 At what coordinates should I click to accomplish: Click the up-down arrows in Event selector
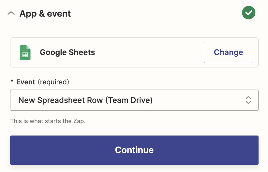248,100
